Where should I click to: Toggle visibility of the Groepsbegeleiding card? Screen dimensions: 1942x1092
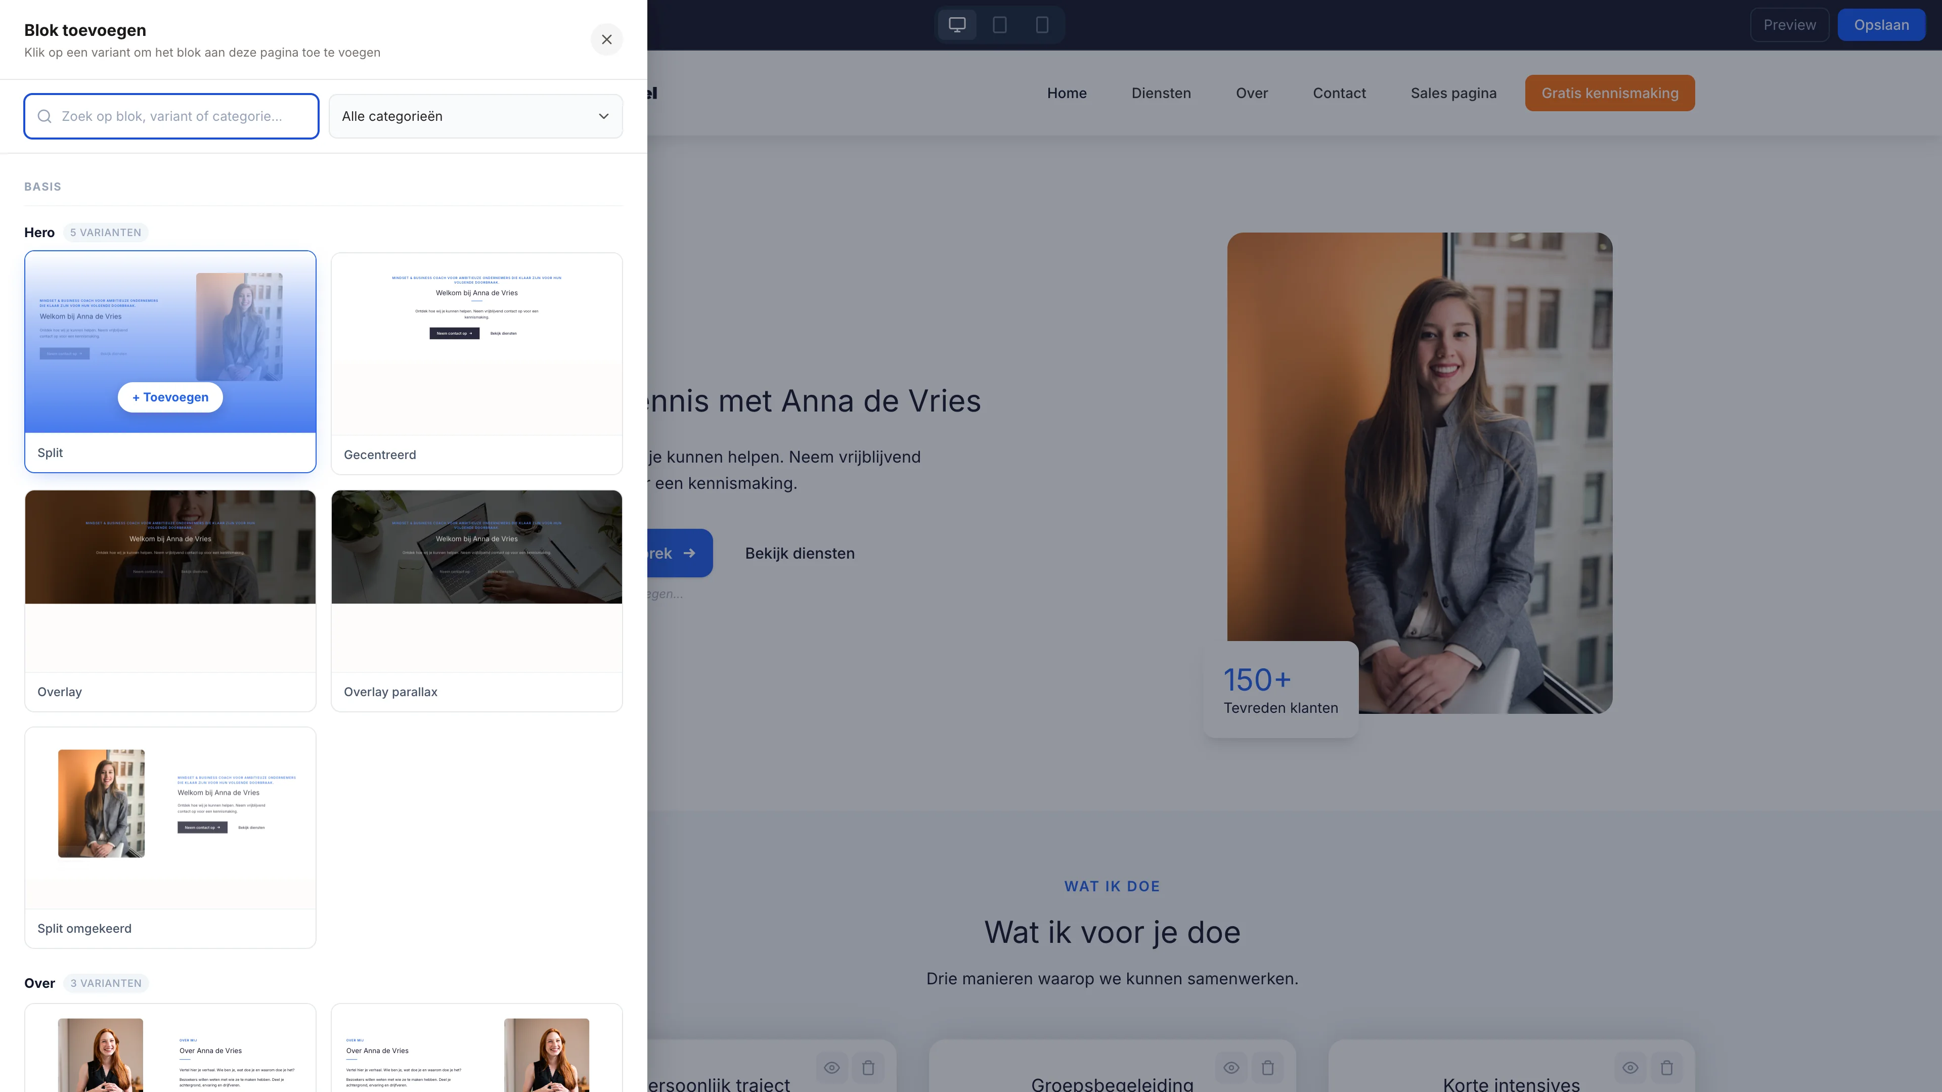pyautogui.click(x=1231, y=1067)
